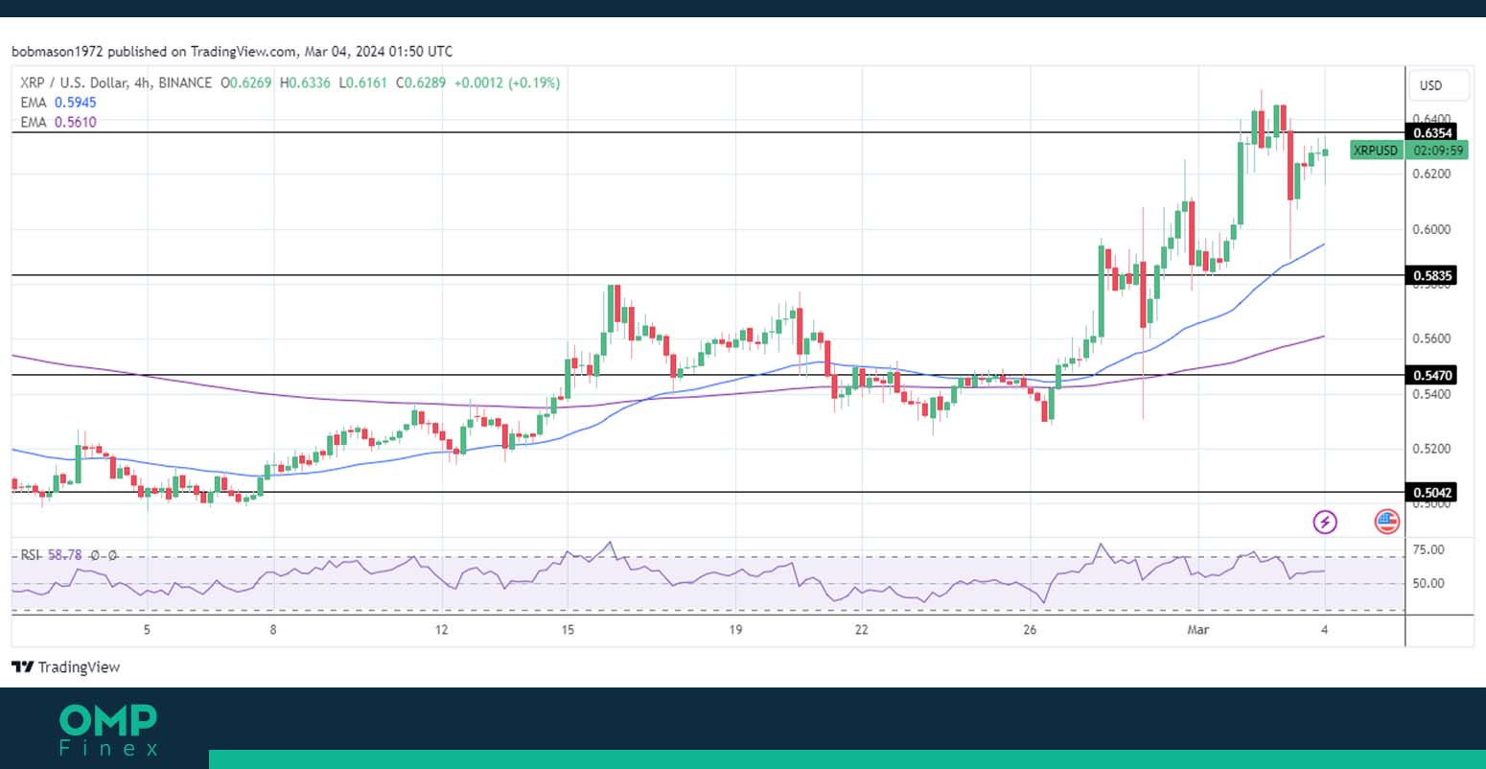The image size is (1486, 769).
Task: Click the 22 date axis label
Action: coord(862,630)
